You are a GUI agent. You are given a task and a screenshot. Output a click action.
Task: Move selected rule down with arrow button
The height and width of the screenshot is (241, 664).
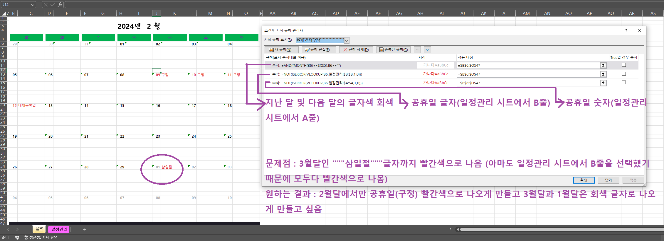coord(428,50)
